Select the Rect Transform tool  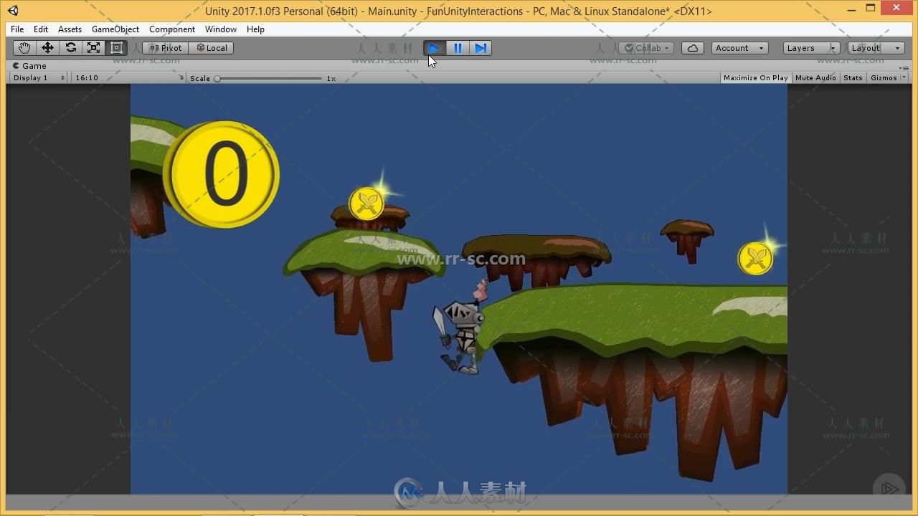(116, 48)
